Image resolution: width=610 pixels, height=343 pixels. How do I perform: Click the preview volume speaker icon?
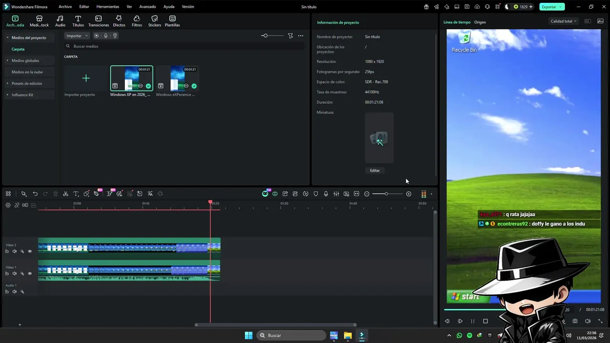(x=588, y=321)
